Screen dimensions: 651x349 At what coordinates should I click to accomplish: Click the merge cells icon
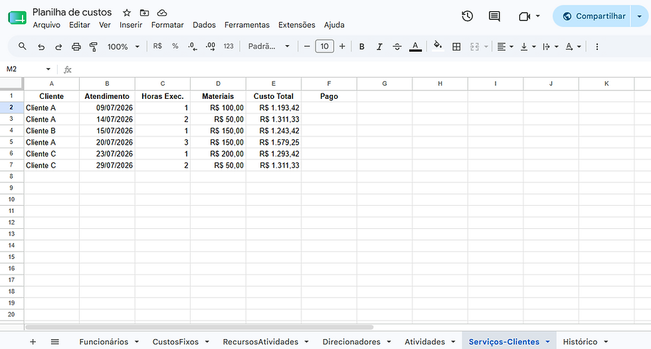pyautogui.click(x=474, y=46)
